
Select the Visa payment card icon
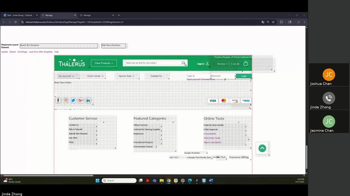coord(213,100)
